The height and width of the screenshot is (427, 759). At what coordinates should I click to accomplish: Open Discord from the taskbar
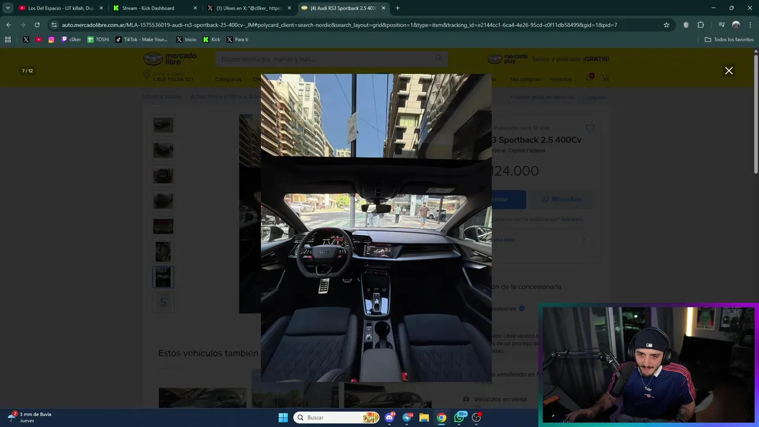pyautogui.click(x=390, y=418)
